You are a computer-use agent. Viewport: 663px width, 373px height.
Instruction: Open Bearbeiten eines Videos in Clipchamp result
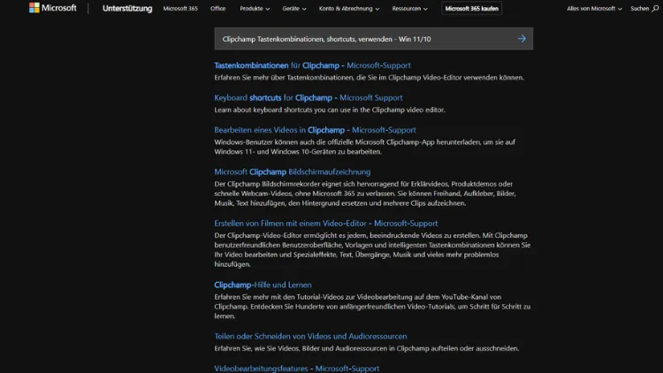pyautogui.click(x=315, y=130)
